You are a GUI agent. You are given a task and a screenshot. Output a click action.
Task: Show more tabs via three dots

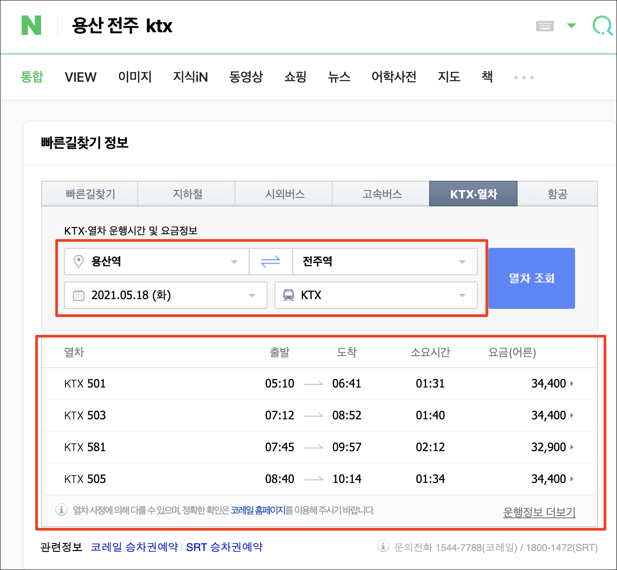point(524,77)
